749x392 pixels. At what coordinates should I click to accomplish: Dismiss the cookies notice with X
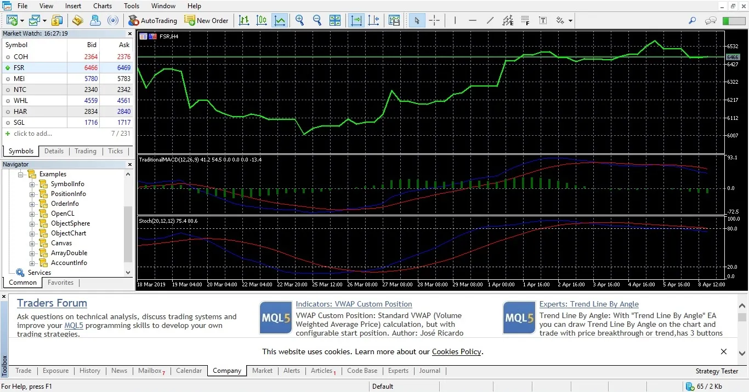(x=724, y=351)
